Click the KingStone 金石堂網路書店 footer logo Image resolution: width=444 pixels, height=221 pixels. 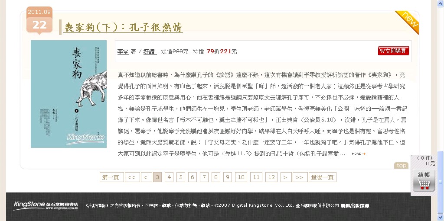46,205
